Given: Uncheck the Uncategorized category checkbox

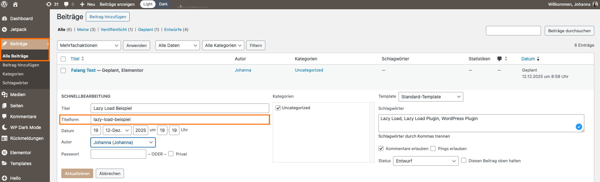Looking at the screenshot, I should click(278, 108).
